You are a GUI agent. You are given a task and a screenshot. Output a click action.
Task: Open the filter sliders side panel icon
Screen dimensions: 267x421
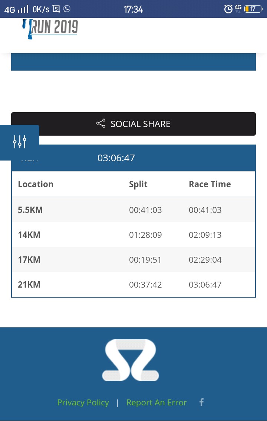coord(20,142)
